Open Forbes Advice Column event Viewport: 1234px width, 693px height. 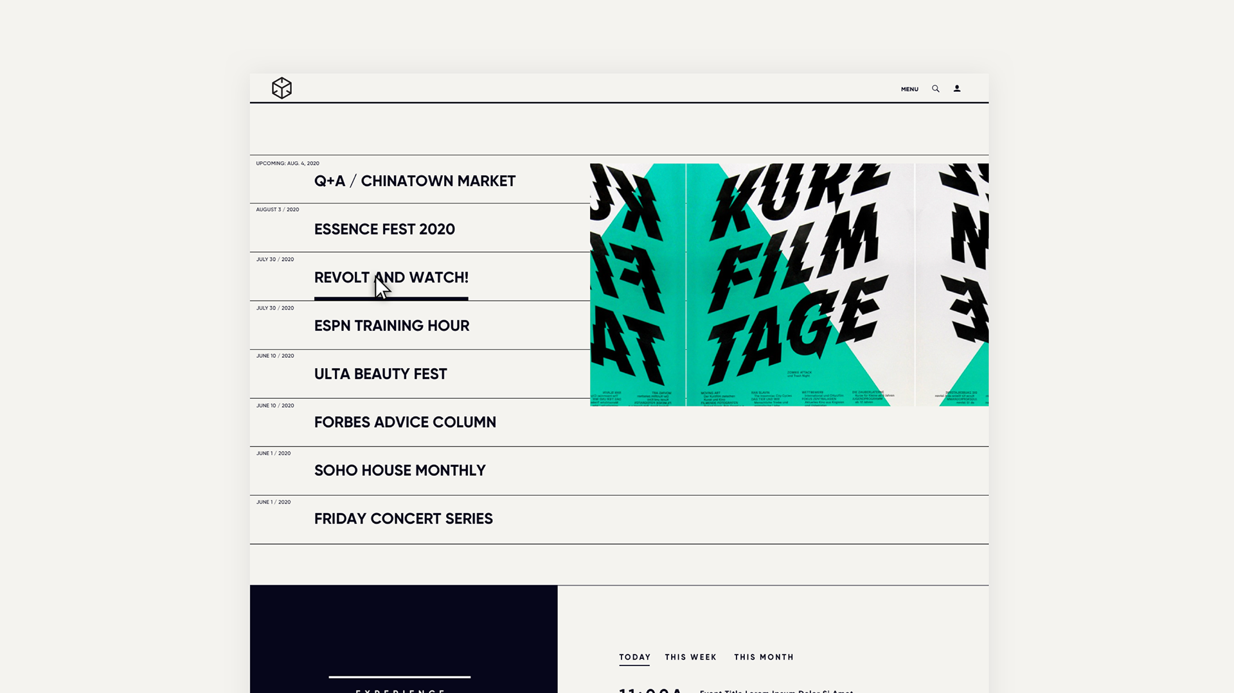click(405, 422)
